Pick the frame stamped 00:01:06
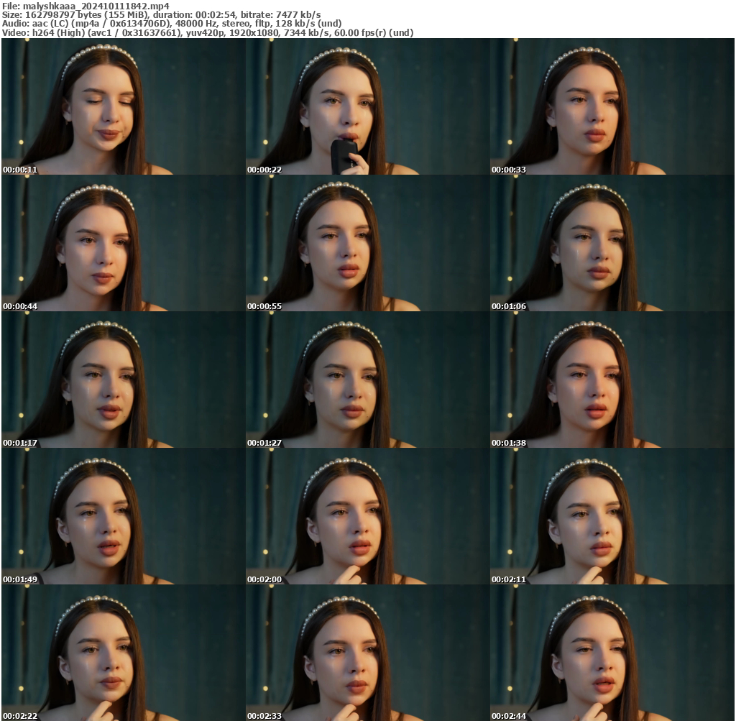 click(x=612, y=243)
